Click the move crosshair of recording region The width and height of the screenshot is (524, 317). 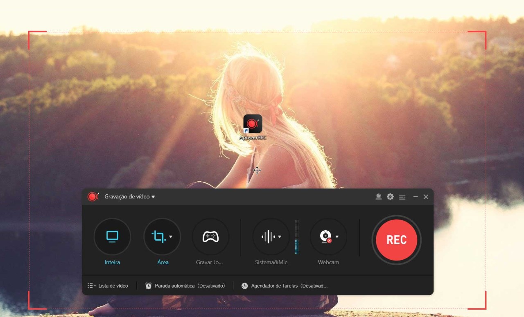[257, 170]
